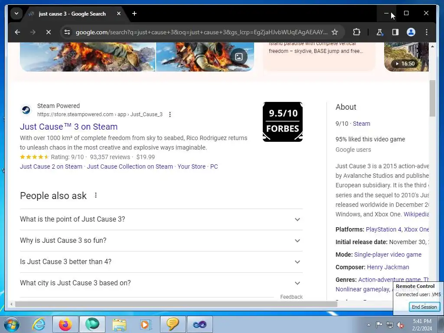This screenshot has width=444, height=333.
Task: Open a new tab with the plus button
Action: point(134,13)
